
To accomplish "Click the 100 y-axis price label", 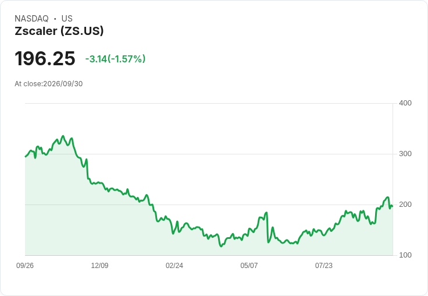I will tap(405, 255).
